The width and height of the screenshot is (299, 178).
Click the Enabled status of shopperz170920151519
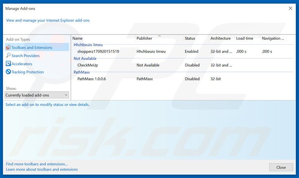(192, 52)
